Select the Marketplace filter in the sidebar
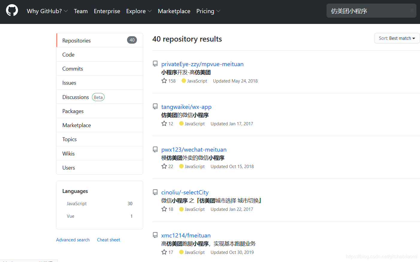Image resolution: width=420 pixels, height=262 pixels. point(99,125)
